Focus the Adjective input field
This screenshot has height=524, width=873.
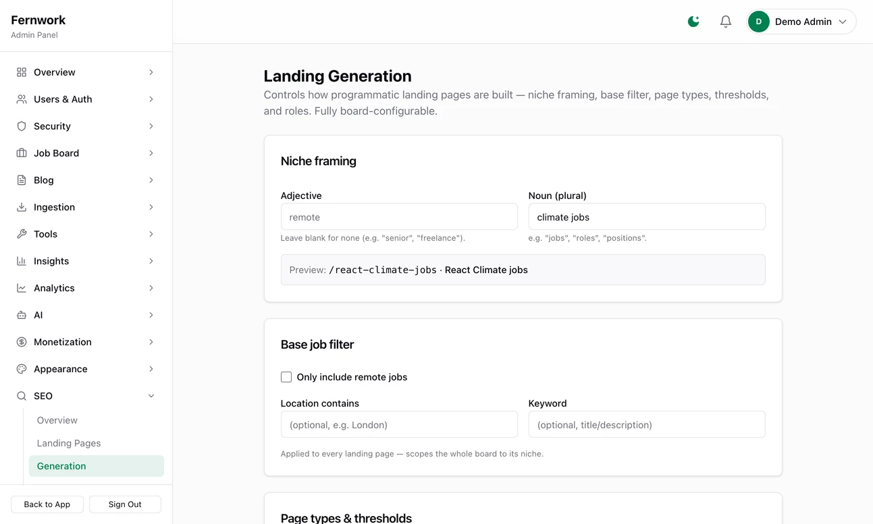(399, 217)
